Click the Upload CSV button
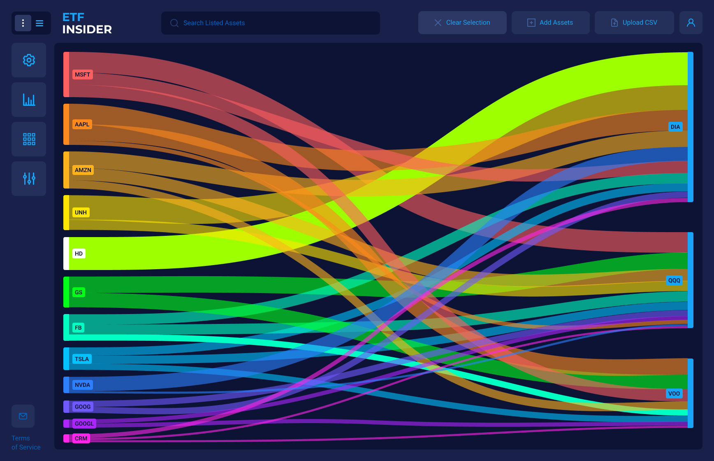This screenshot has width=714, height=461. pos(634,23)
